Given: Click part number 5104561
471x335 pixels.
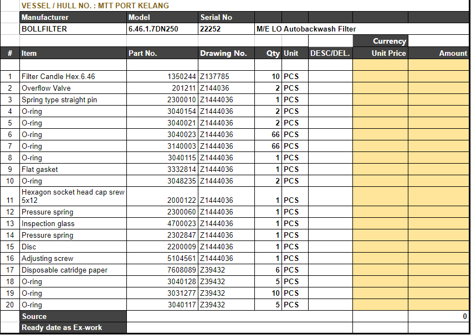Looking at the screenshot, I should [x=162, y=258].
